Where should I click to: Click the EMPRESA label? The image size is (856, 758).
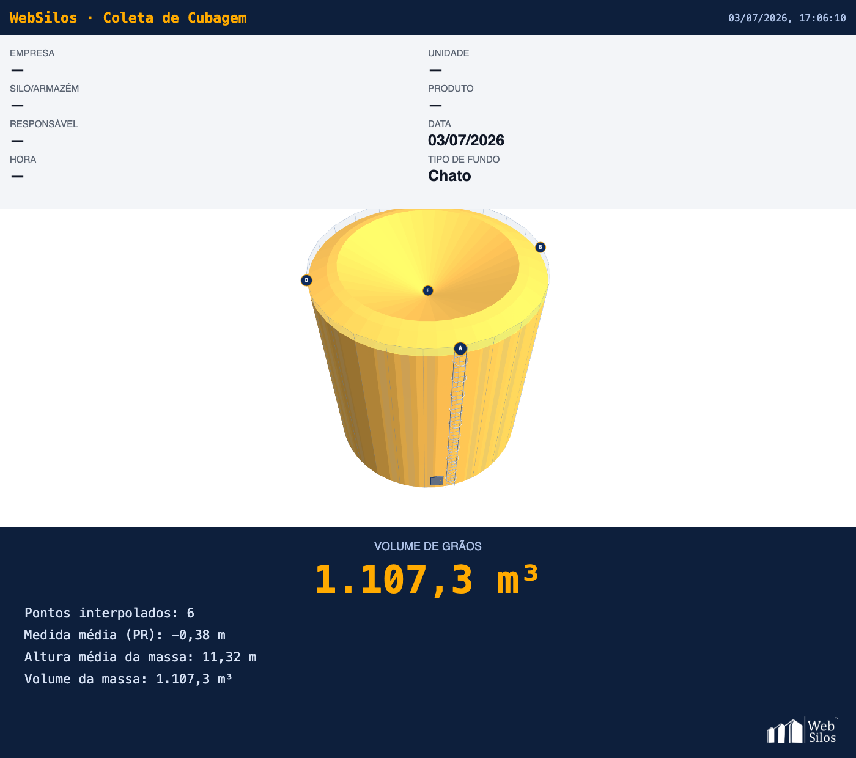(x=32, y=53)
